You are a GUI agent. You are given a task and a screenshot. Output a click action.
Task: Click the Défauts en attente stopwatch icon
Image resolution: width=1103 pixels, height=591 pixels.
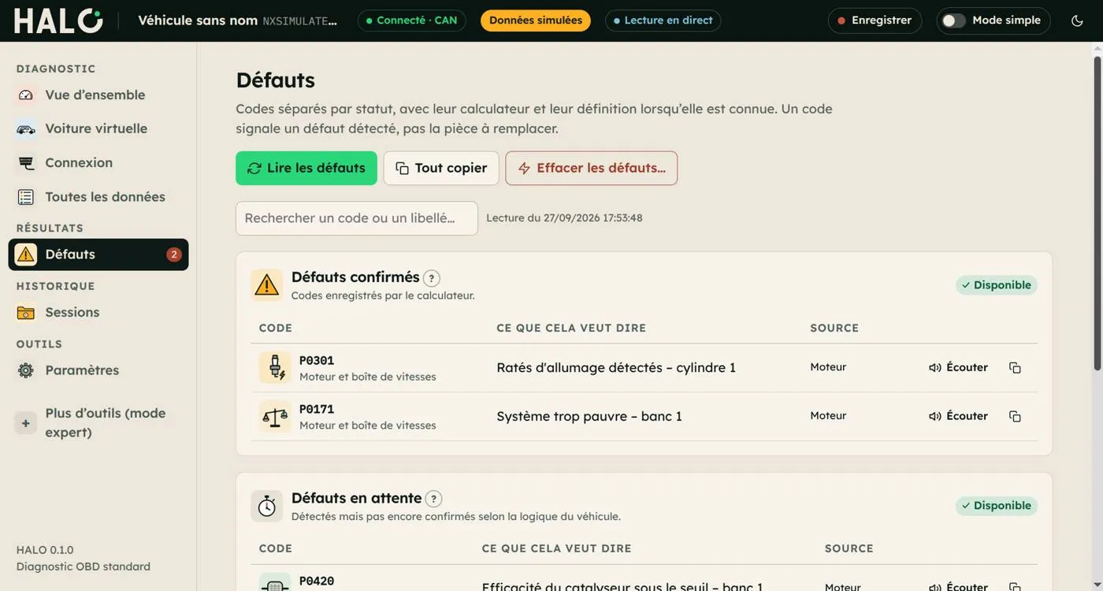[267, 506]
